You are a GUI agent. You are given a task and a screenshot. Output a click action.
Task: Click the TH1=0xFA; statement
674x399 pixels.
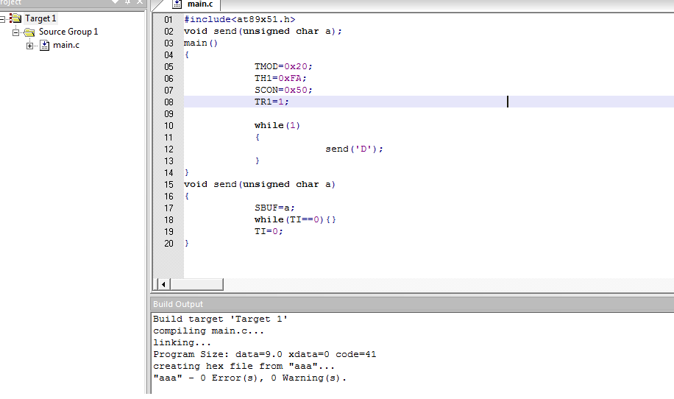tap(280, 78)
